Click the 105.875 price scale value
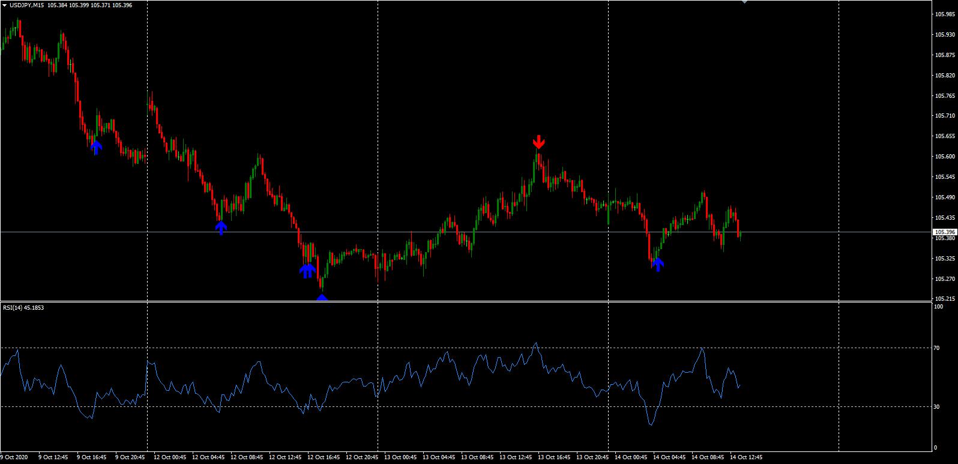Screen dimensions: 958x464 pyautogui.click(x=944, y=55)
